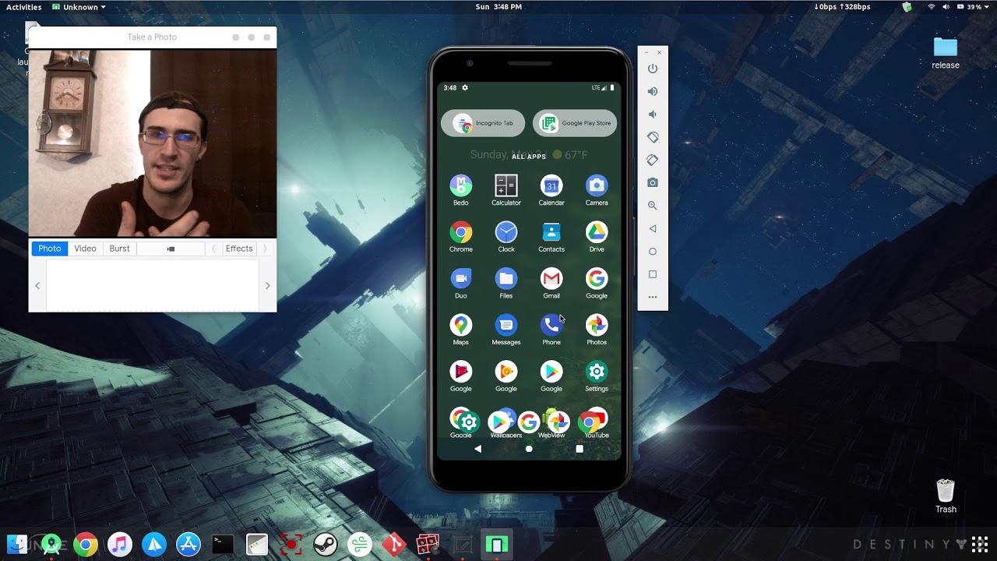Screen dimensions: 997x561
Task: Open the red Git icon in the dock
Action: (x=394, y=544)
